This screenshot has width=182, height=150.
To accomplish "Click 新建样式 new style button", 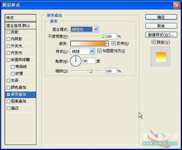I will coord(161,35).
